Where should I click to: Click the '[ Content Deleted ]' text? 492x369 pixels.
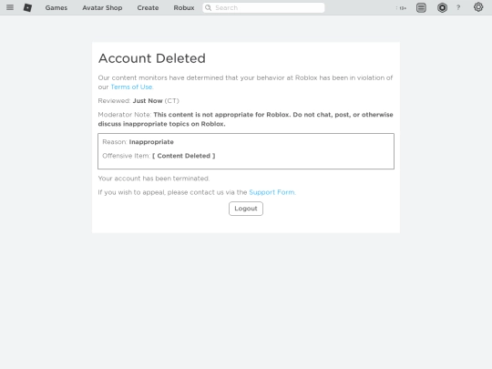(183, 156)
